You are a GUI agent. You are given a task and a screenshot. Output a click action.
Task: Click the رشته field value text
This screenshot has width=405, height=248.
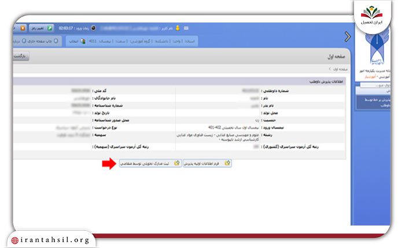[218, 137]
